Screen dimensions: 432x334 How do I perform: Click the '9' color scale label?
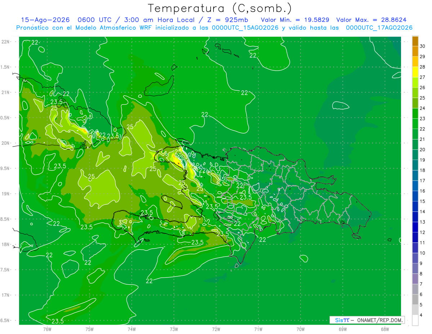point(421,263)
